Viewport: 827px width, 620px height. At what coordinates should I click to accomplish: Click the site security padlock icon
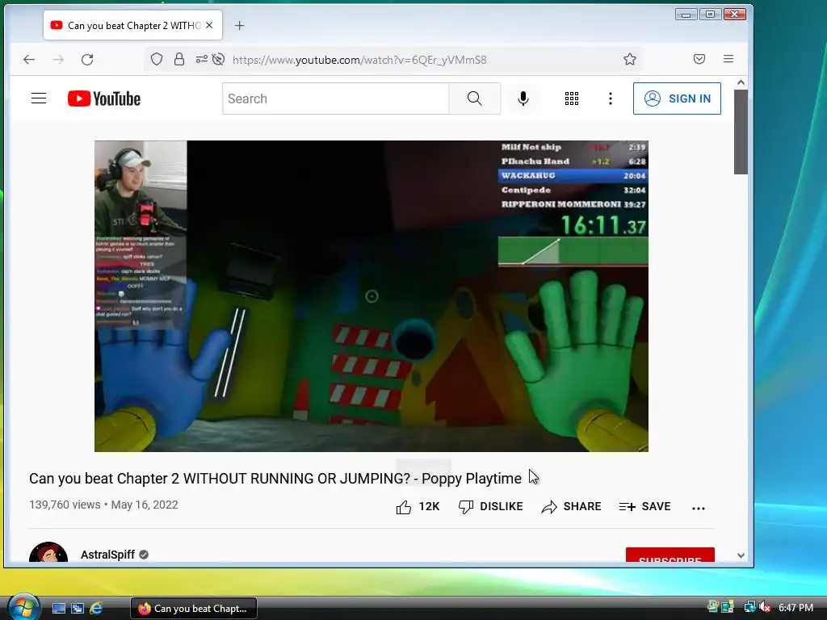[179, 59]
